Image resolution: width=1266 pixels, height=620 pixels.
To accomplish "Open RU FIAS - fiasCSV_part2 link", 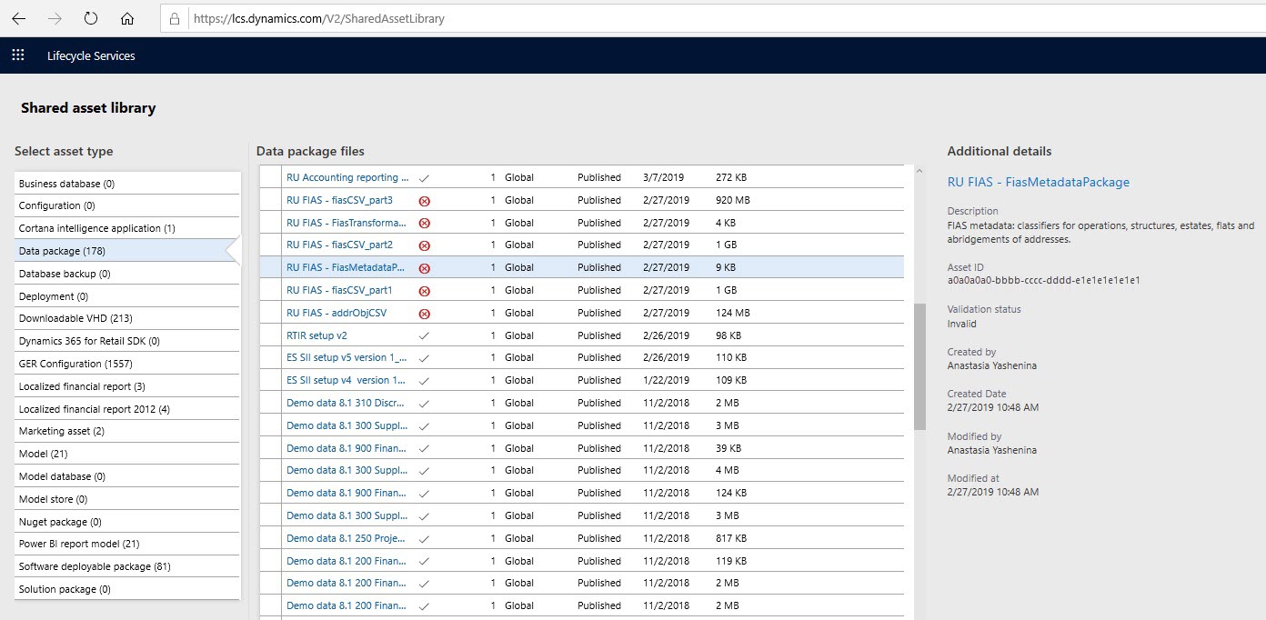I will point(339,245).
